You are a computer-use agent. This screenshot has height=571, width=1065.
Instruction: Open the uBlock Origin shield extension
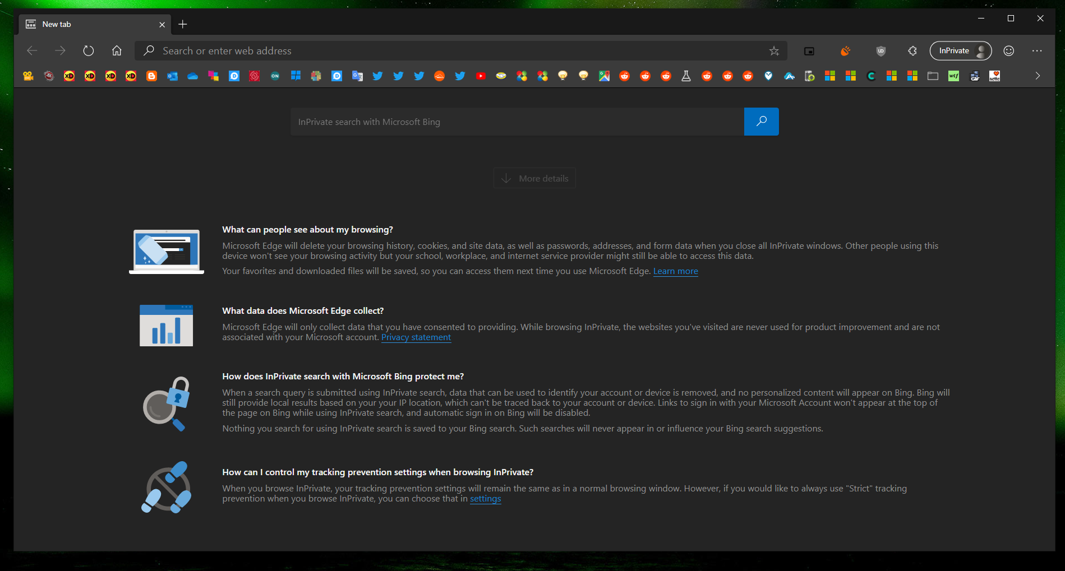(880, 51)
